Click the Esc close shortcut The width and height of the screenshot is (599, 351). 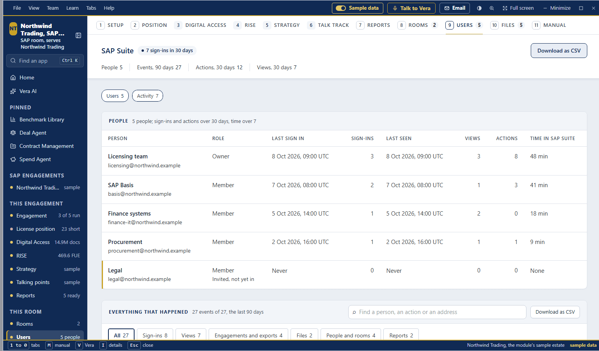(x=141, y=345)
